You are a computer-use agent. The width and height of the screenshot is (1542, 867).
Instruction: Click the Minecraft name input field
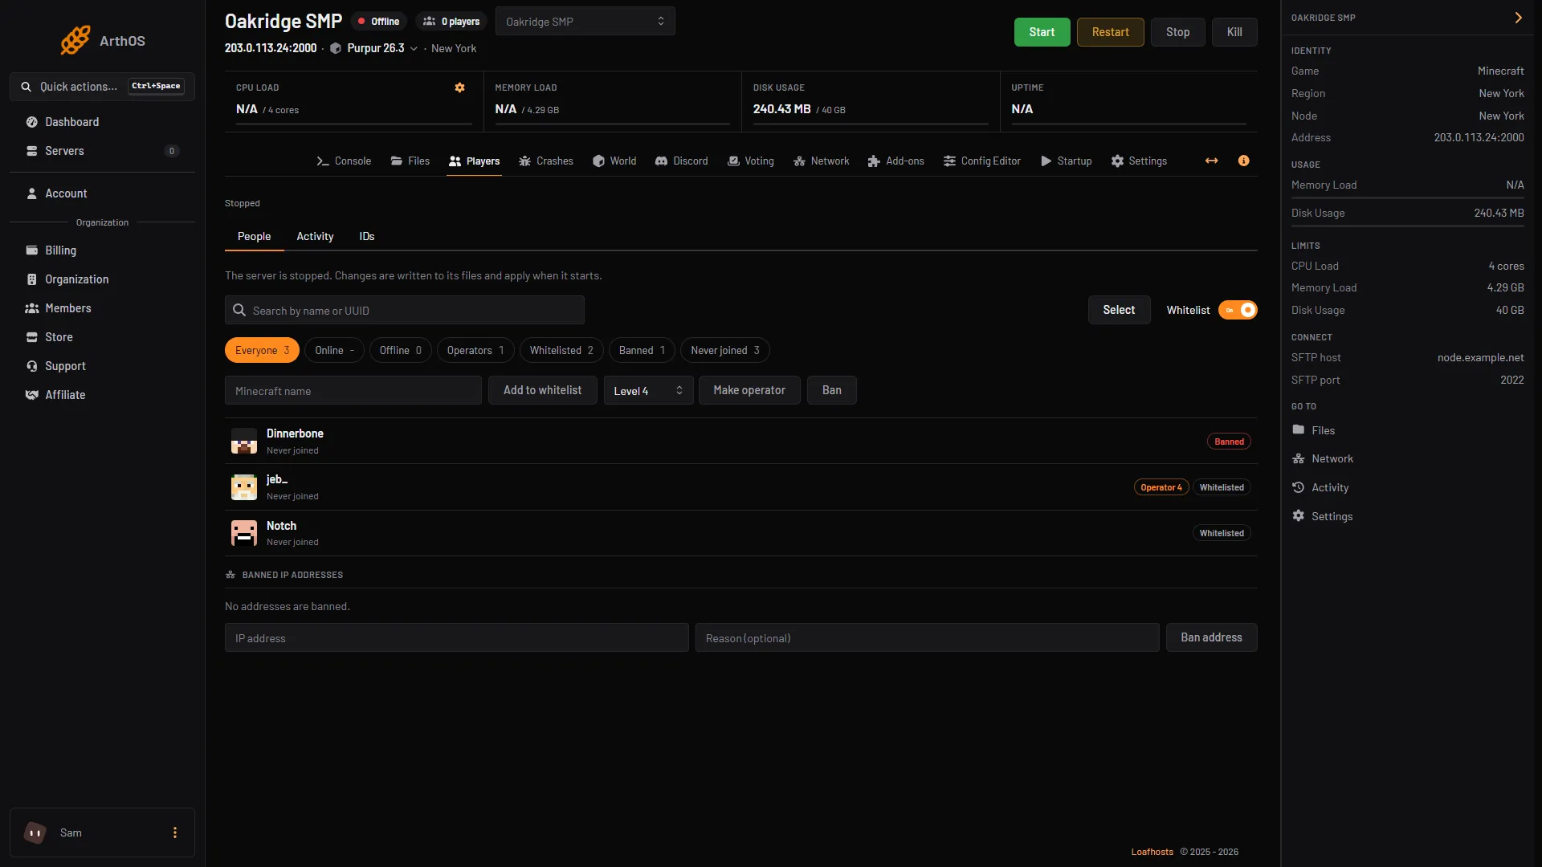point(353,390)
